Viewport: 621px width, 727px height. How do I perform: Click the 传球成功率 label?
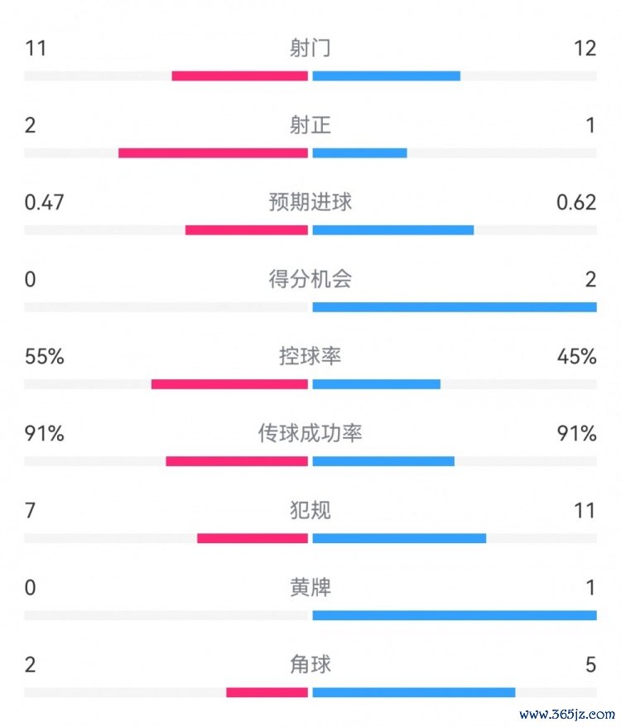tap(310, 433)
